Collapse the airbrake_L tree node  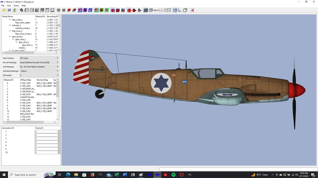pos(10,25)
